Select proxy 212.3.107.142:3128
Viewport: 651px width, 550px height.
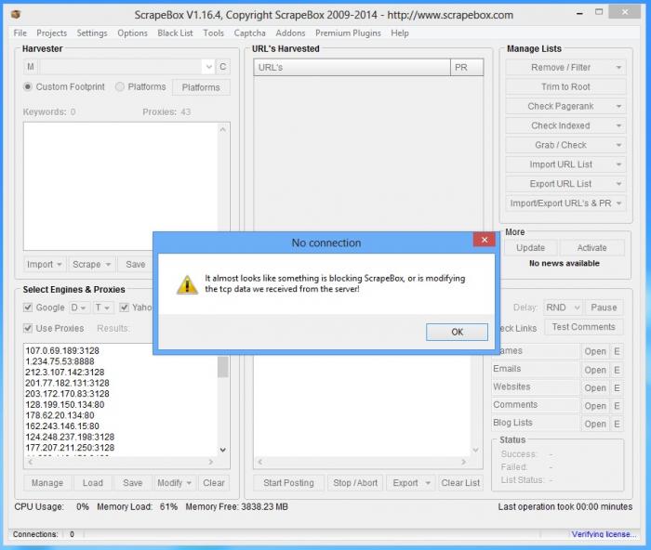(65, 372)
